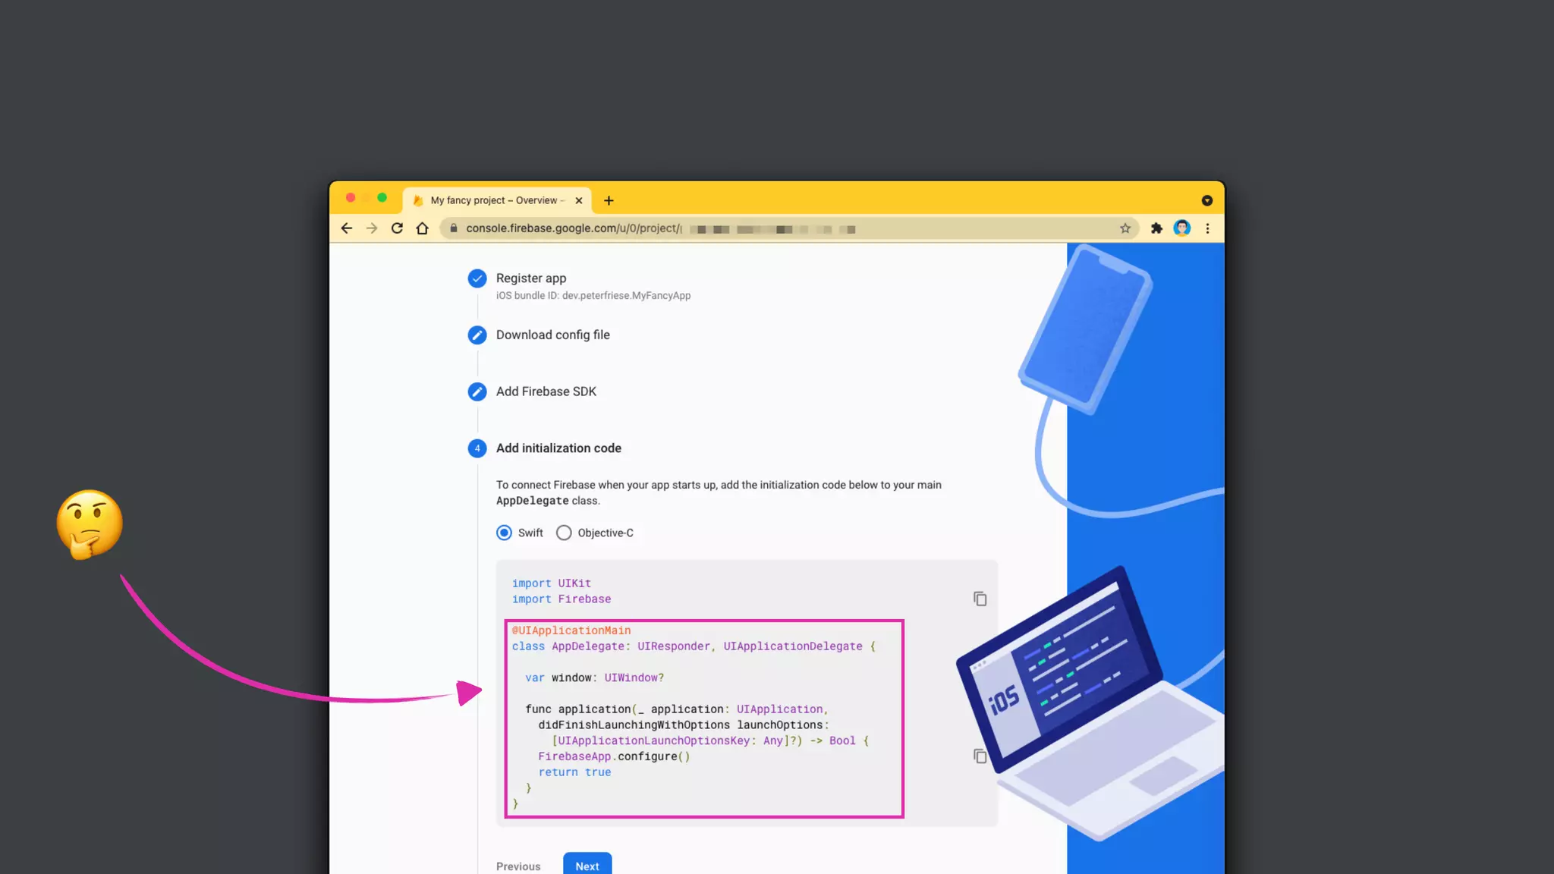This screenshot has width=1554, height=874.
Task: Select the Swift radio button
Action: pyautogui.click(x=504, y=533)
